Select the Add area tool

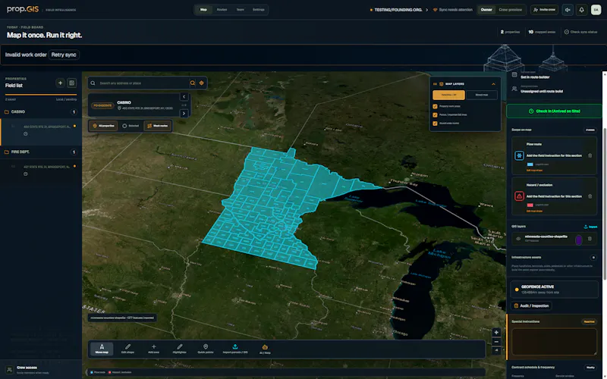[154, 349]
